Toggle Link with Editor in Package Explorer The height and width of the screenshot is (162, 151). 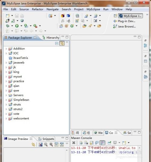(62, 43)
